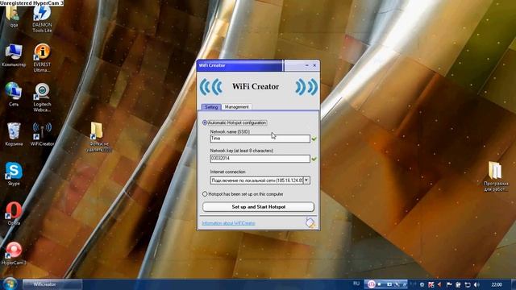Open the Сеть network desktop icon

point(14,95)
